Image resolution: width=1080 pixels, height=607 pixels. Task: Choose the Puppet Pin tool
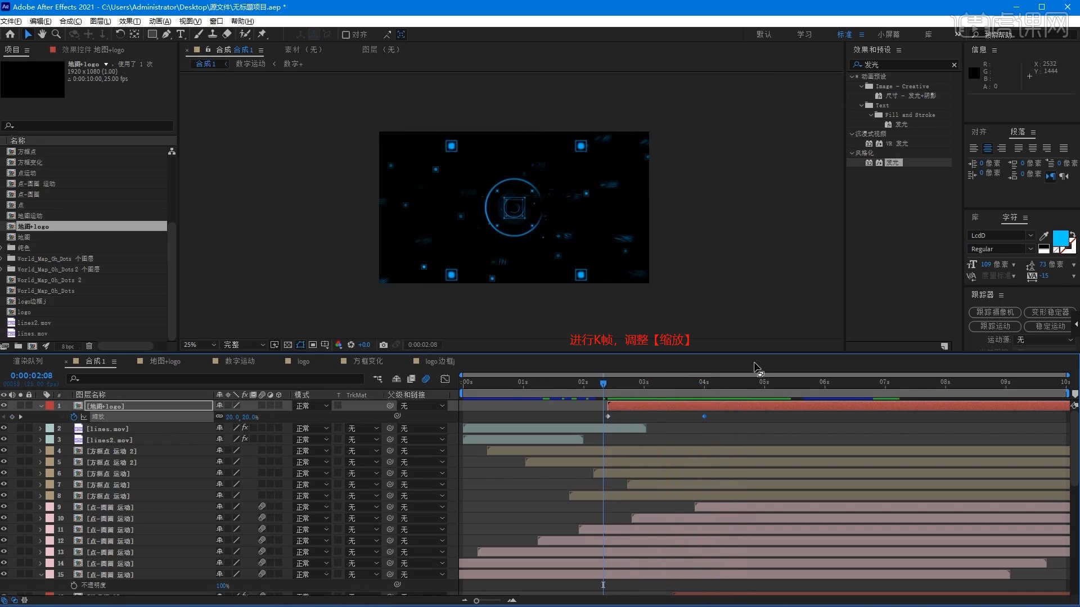[x=262, y=34]
